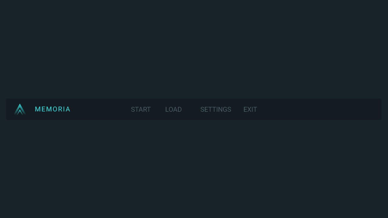Click the teal MEMORIA brand name

[x=53, y=109]
